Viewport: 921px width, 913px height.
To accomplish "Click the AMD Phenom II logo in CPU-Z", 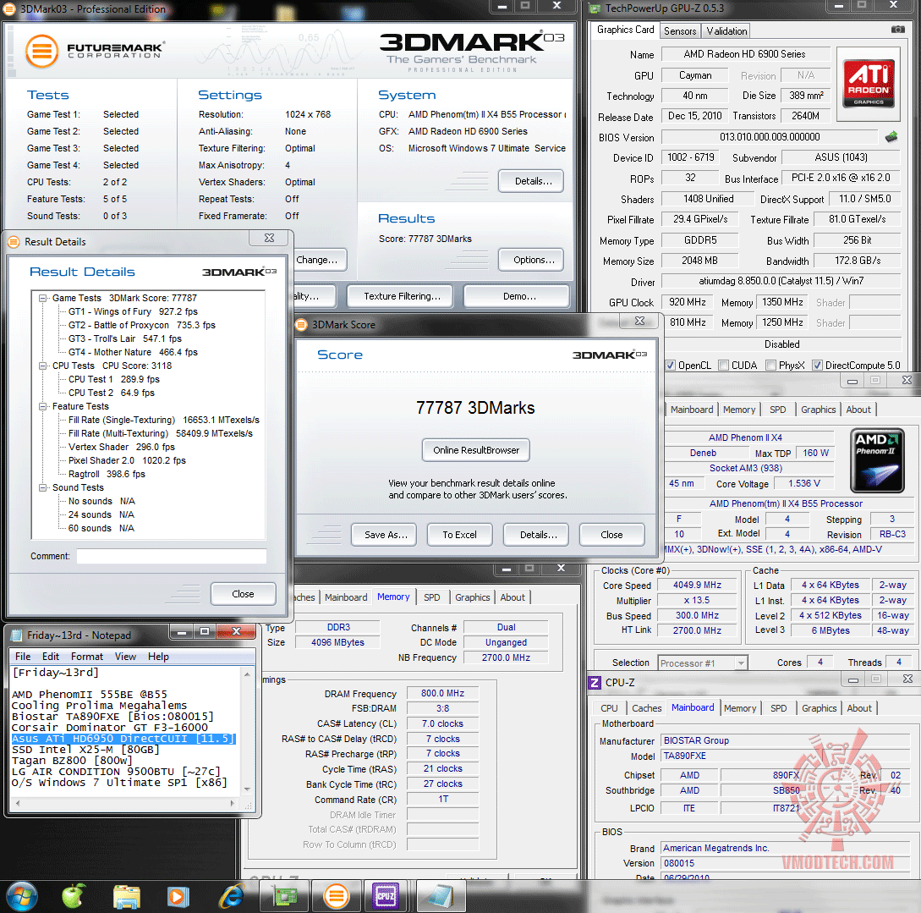I will pyautogui.click(x=878, y=460).
